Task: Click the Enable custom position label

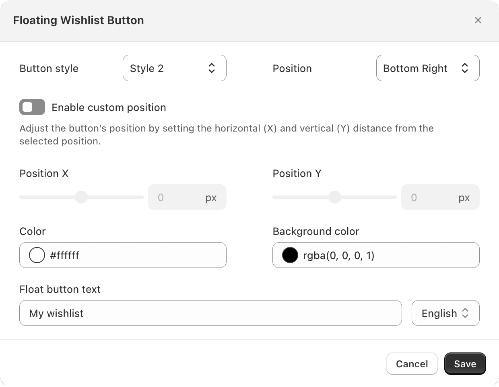Action: (x=109, y=107)
